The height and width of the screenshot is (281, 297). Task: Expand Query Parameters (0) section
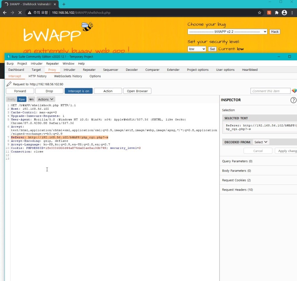(258, 161)
